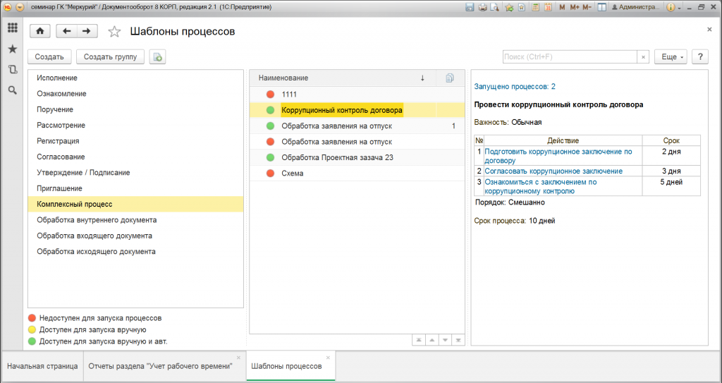Select Утверждение / Подписание item
This screenshot has height=383, width=722.
135,172
